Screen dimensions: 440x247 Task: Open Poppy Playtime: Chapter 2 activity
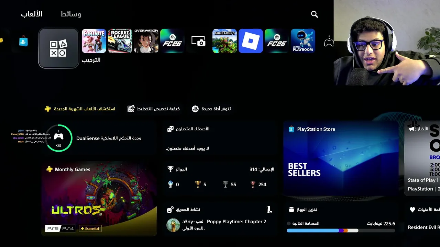(x=236, y=222)
